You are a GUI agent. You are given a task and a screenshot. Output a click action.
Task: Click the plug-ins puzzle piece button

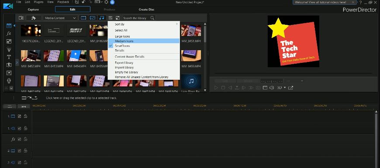tap(34, 18)
